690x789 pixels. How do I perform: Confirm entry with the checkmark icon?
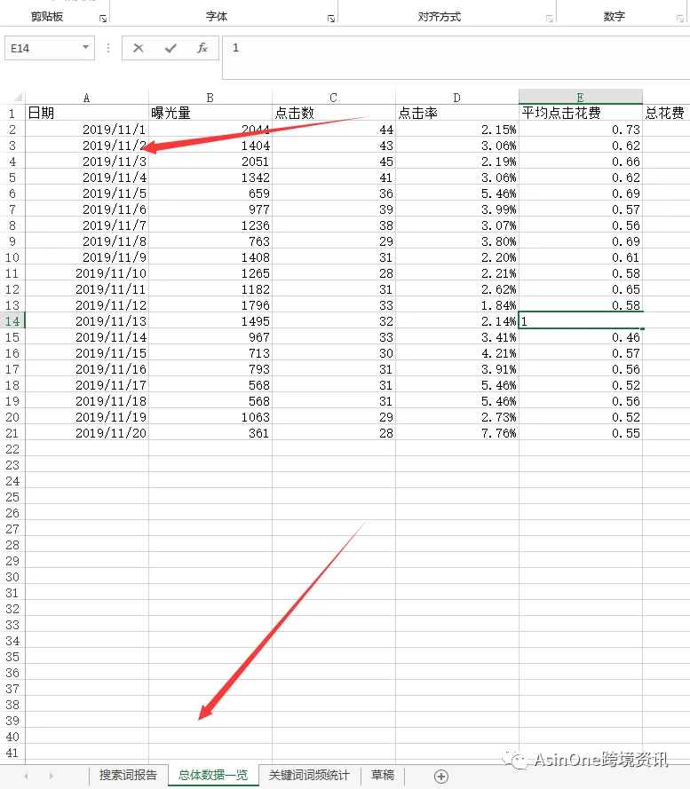click(x=171, y=48)
